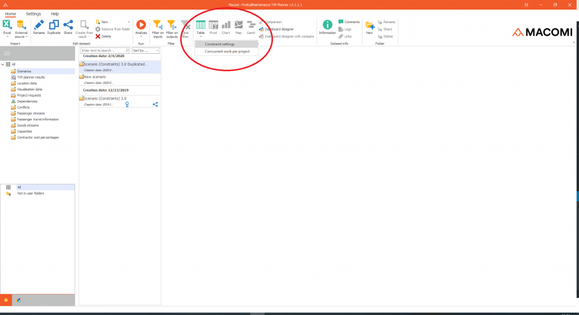Click the Share icon in Edit dataset
Viewport: 579px width, 315px height.
(68, 25)
